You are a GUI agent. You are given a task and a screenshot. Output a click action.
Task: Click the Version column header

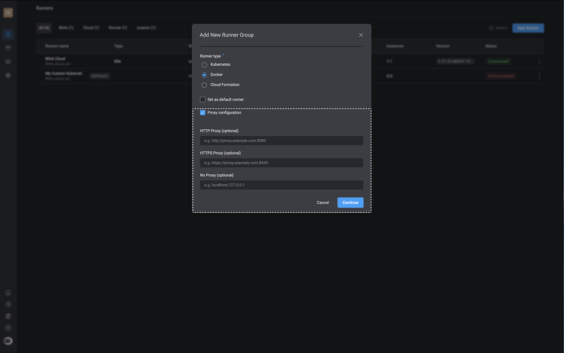tap(443, 46)
